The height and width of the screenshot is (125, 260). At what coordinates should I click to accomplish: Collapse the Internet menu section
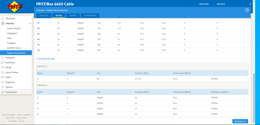tap(30, 23)
